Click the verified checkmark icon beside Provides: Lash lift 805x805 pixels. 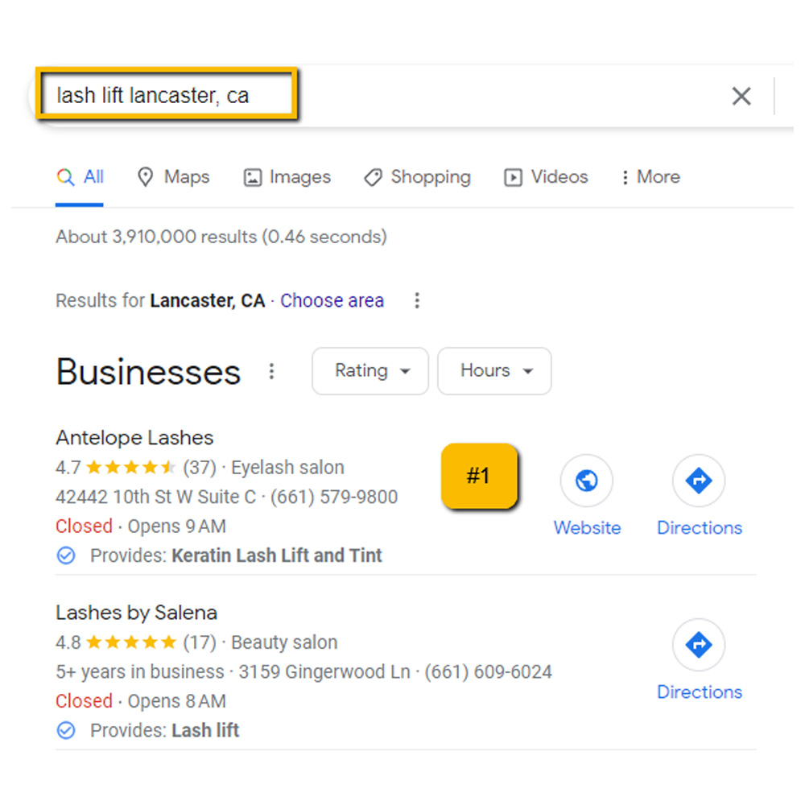(x=66, y=731)
